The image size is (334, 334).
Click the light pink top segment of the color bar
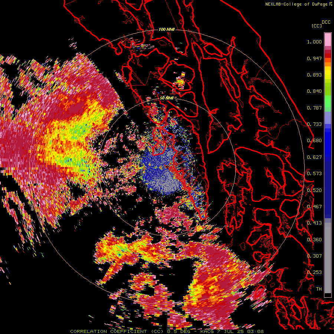coord(328,40)
